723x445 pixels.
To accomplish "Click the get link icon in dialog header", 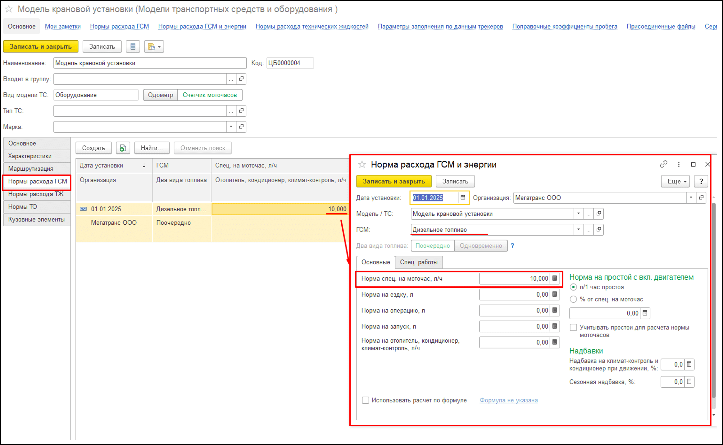I will point(663,164).
